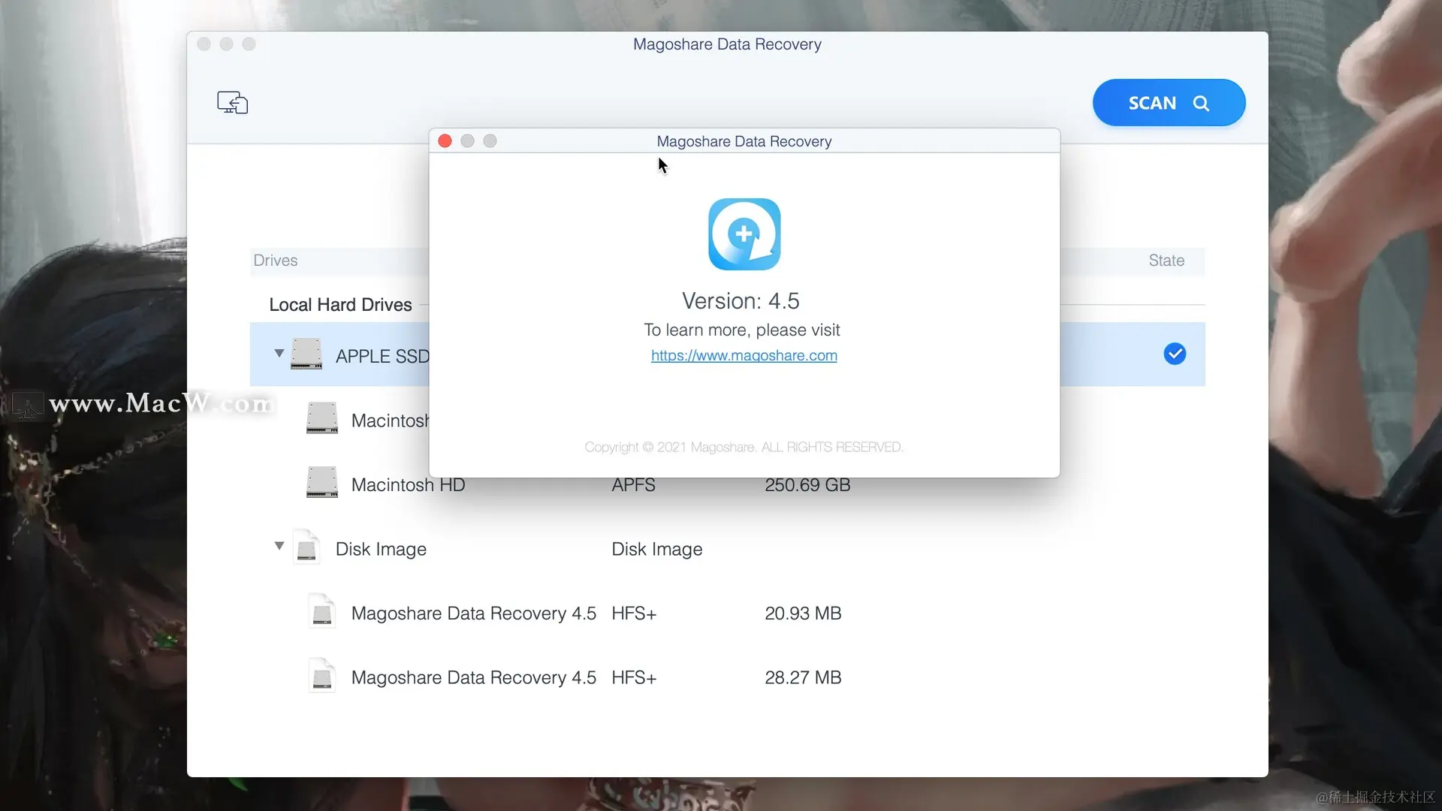Viewport: 1442px width, 811px height.
Task: Select the Macintosh HD row text
Action: 408,485
